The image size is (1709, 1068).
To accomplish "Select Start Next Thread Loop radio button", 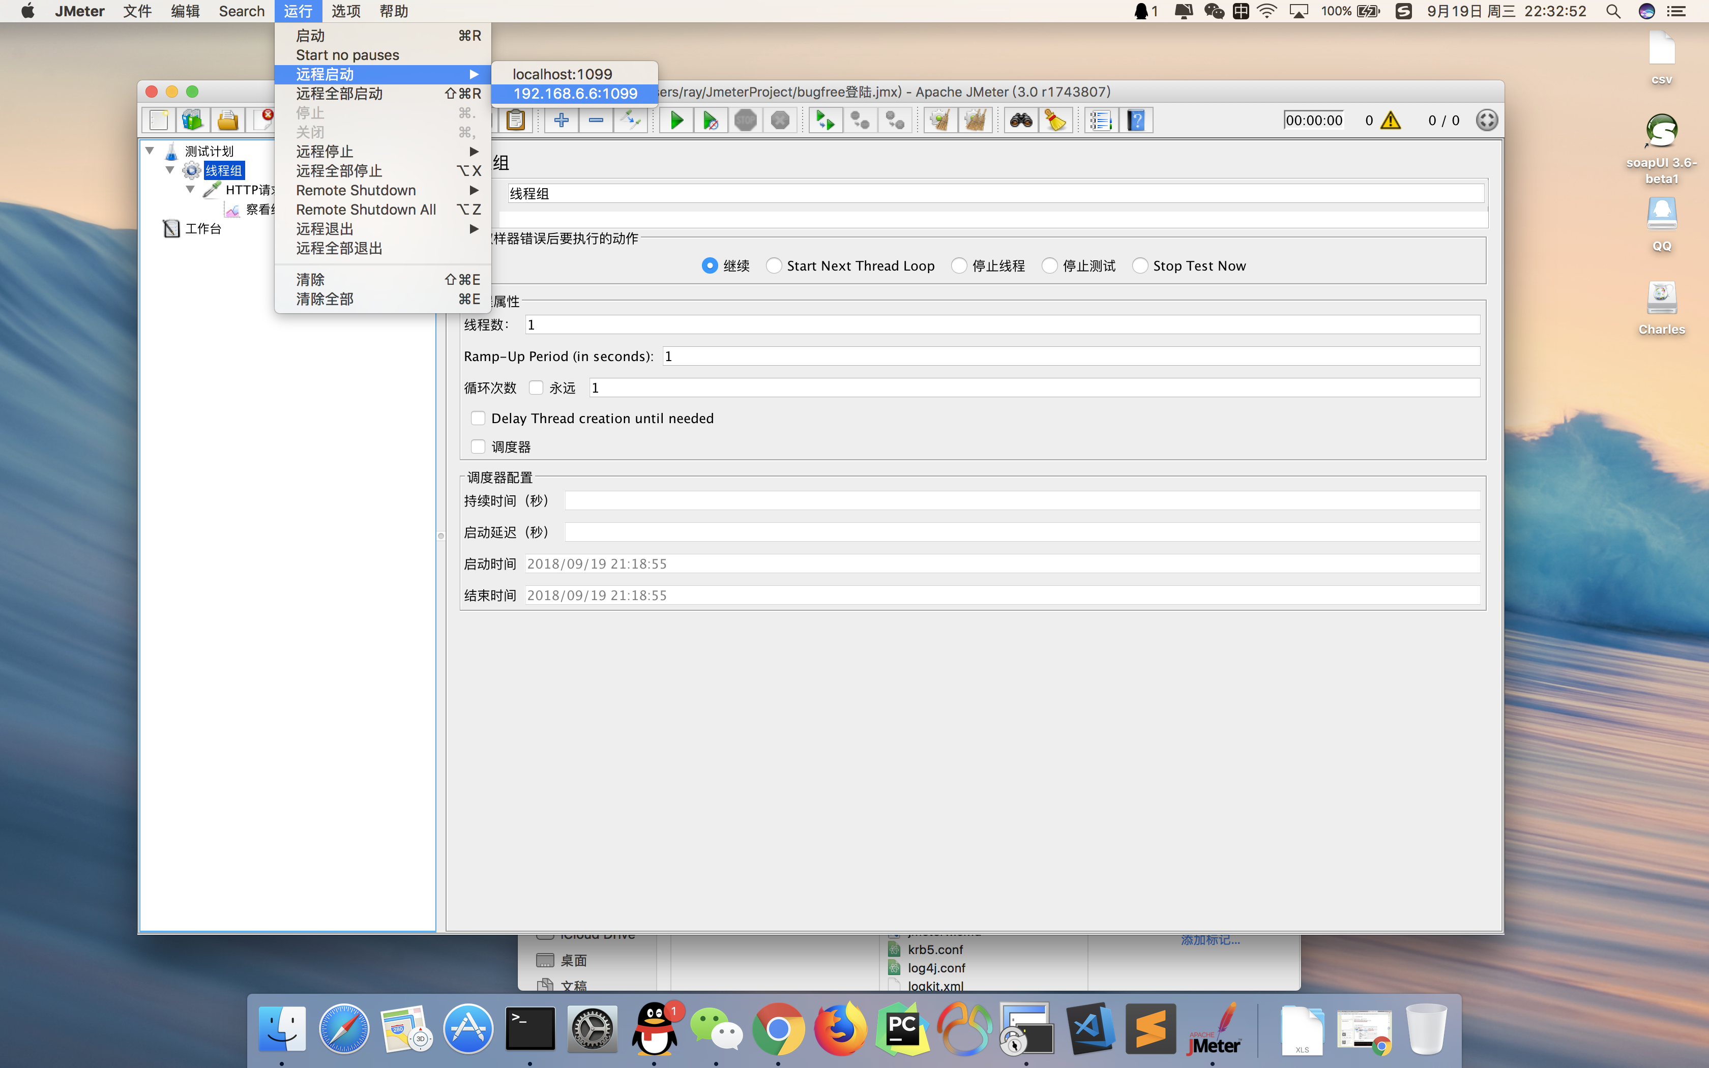I will [774, 265].
